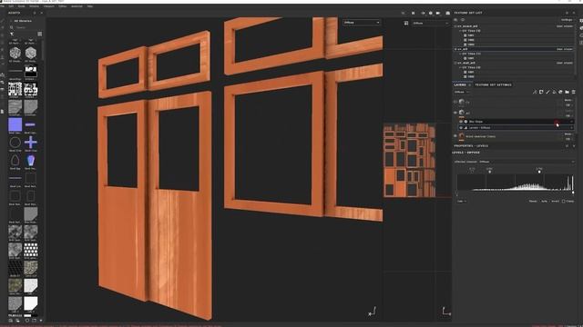Open the Viewport menu
Image resolution: width=583 pixels, height=327 pixels.
(x=48, y=6)
